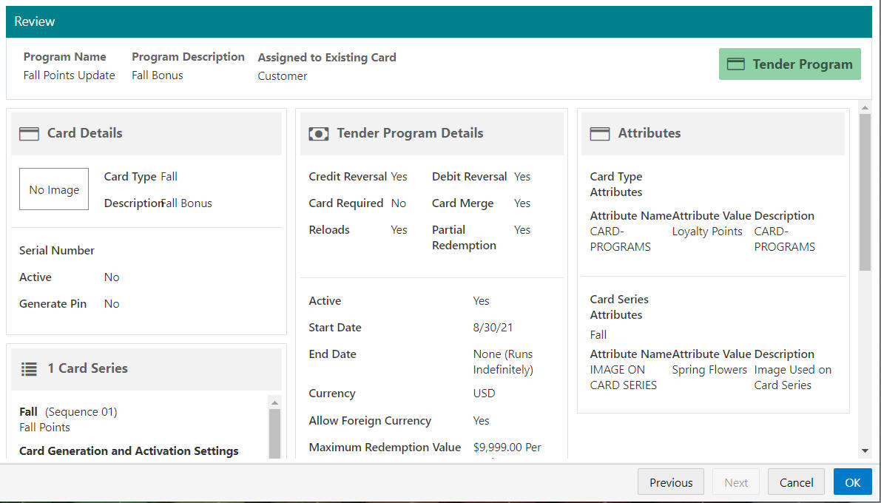This screenshot has width=881, height=503.
Task: Click 'Card Generation and Activation Settings' heading
Action: (129, 451)
